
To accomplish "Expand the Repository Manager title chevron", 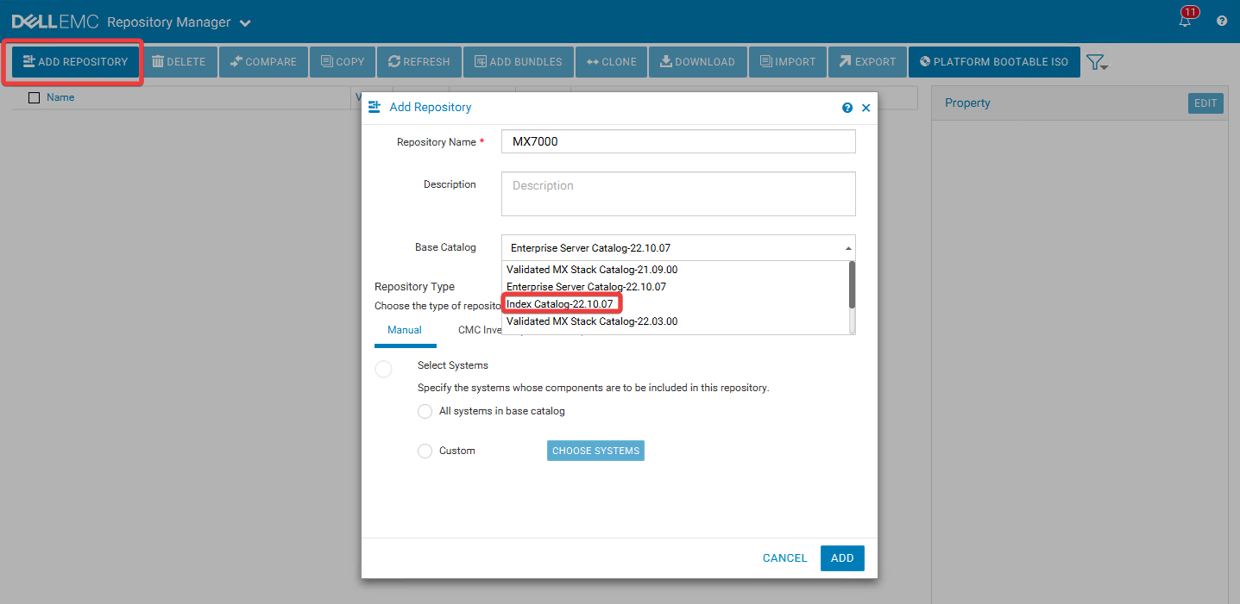I will tap(244, 23).
